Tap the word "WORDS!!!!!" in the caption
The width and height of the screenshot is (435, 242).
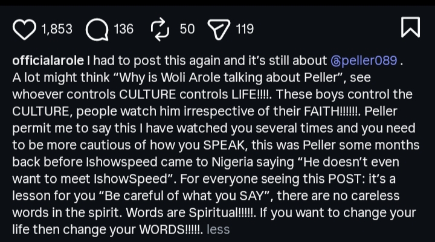(172, 230)
